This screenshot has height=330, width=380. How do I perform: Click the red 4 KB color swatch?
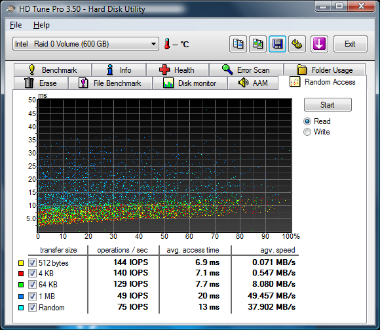coord(21,274)
